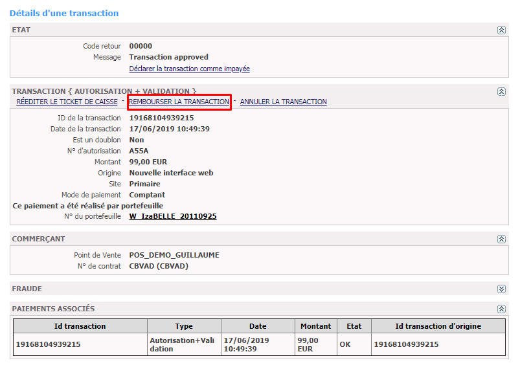The image size is (520, 376).
Task: Click the Date column header in table
Action: [x=258, y=326]
